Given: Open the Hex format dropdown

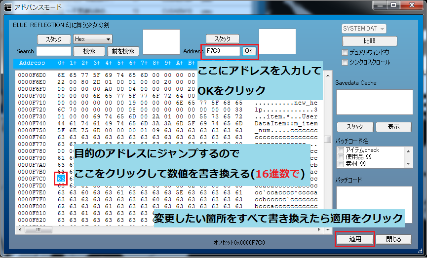Looking at the screenshot, I should [x=92, y=39].
